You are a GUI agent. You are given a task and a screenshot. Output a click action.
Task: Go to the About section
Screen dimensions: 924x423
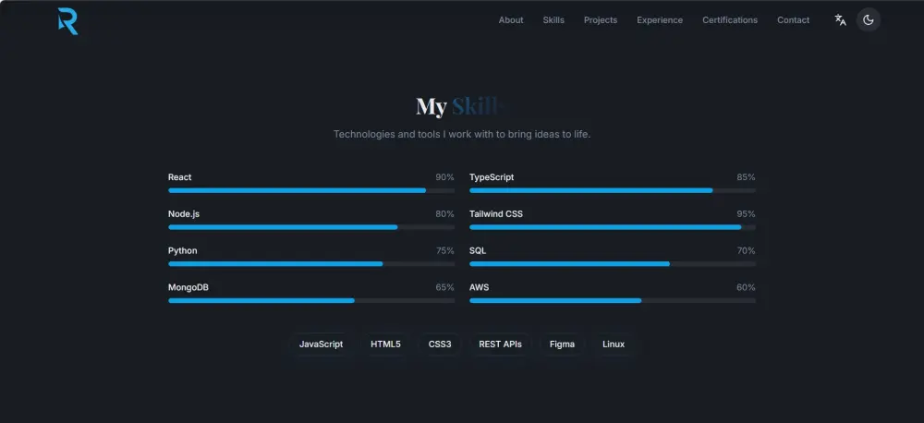511,20
